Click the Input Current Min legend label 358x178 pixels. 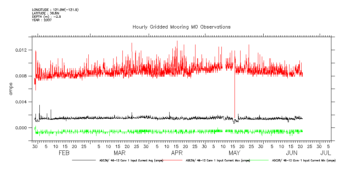[x=303, y=160]
